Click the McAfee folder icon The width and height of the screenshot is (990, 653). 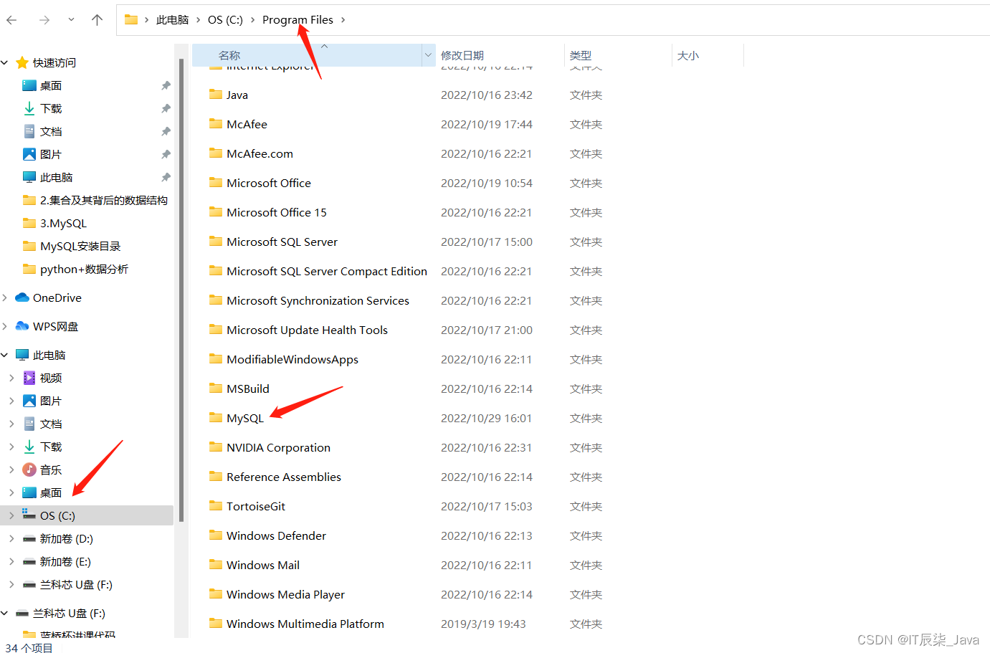(216, 123)
